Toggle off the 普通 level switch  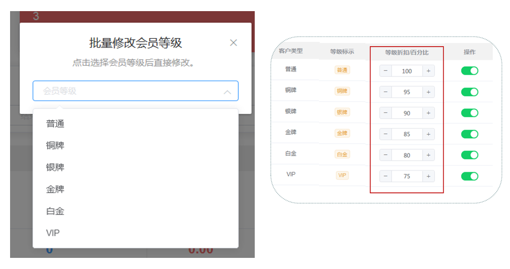[470, 70]
